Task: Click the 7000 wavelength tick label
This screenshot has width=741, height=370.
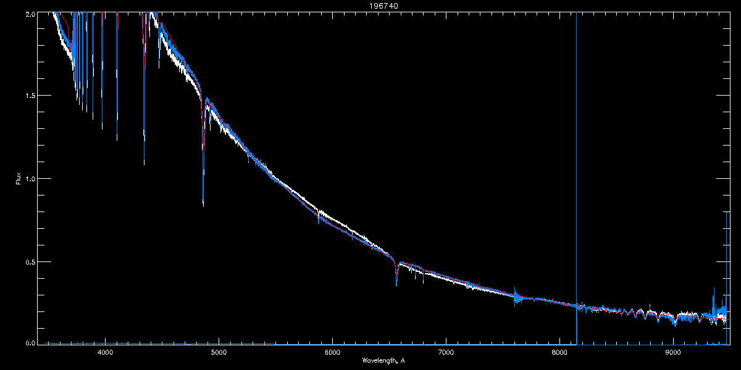Action: coord(446,353)
